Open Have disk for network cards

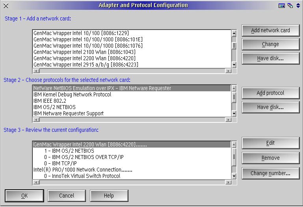(x=271, y=59)
